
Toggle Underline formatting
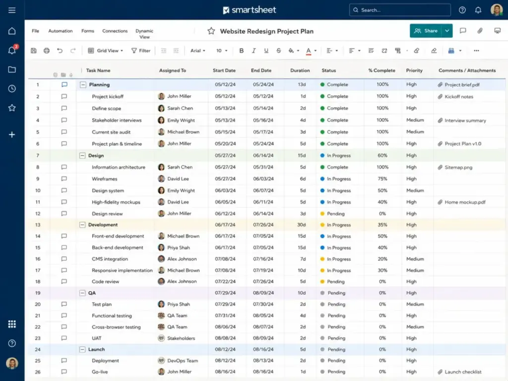pyautogui.click(x=266, y=51)
